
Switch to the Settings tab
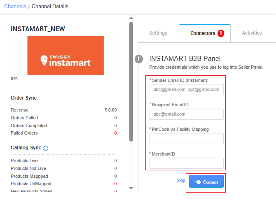coord(158,33)
